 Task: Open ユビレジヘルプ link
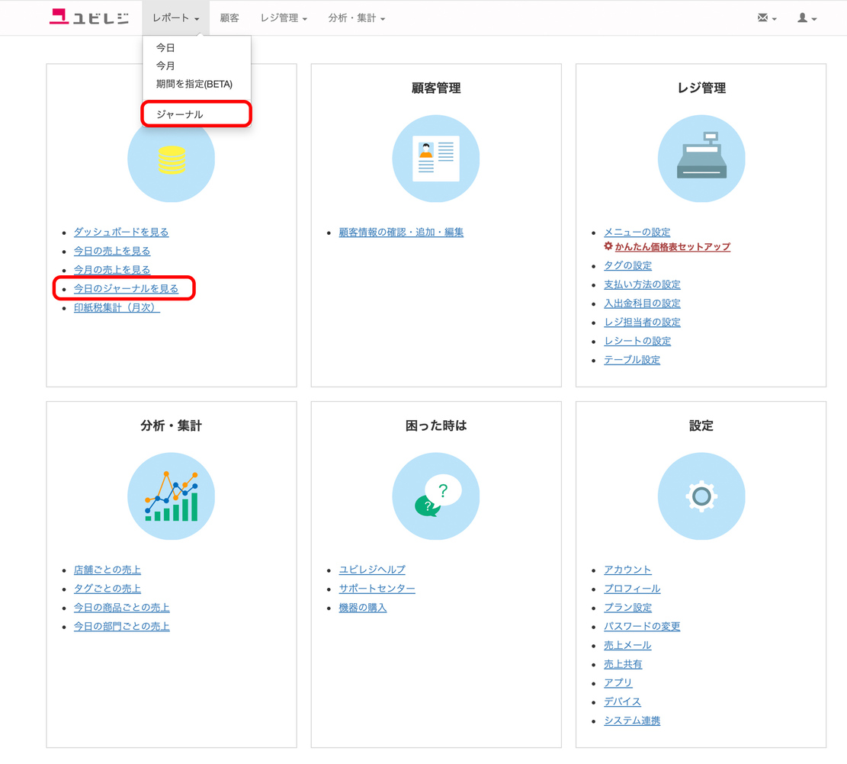(x=371, y=570)
